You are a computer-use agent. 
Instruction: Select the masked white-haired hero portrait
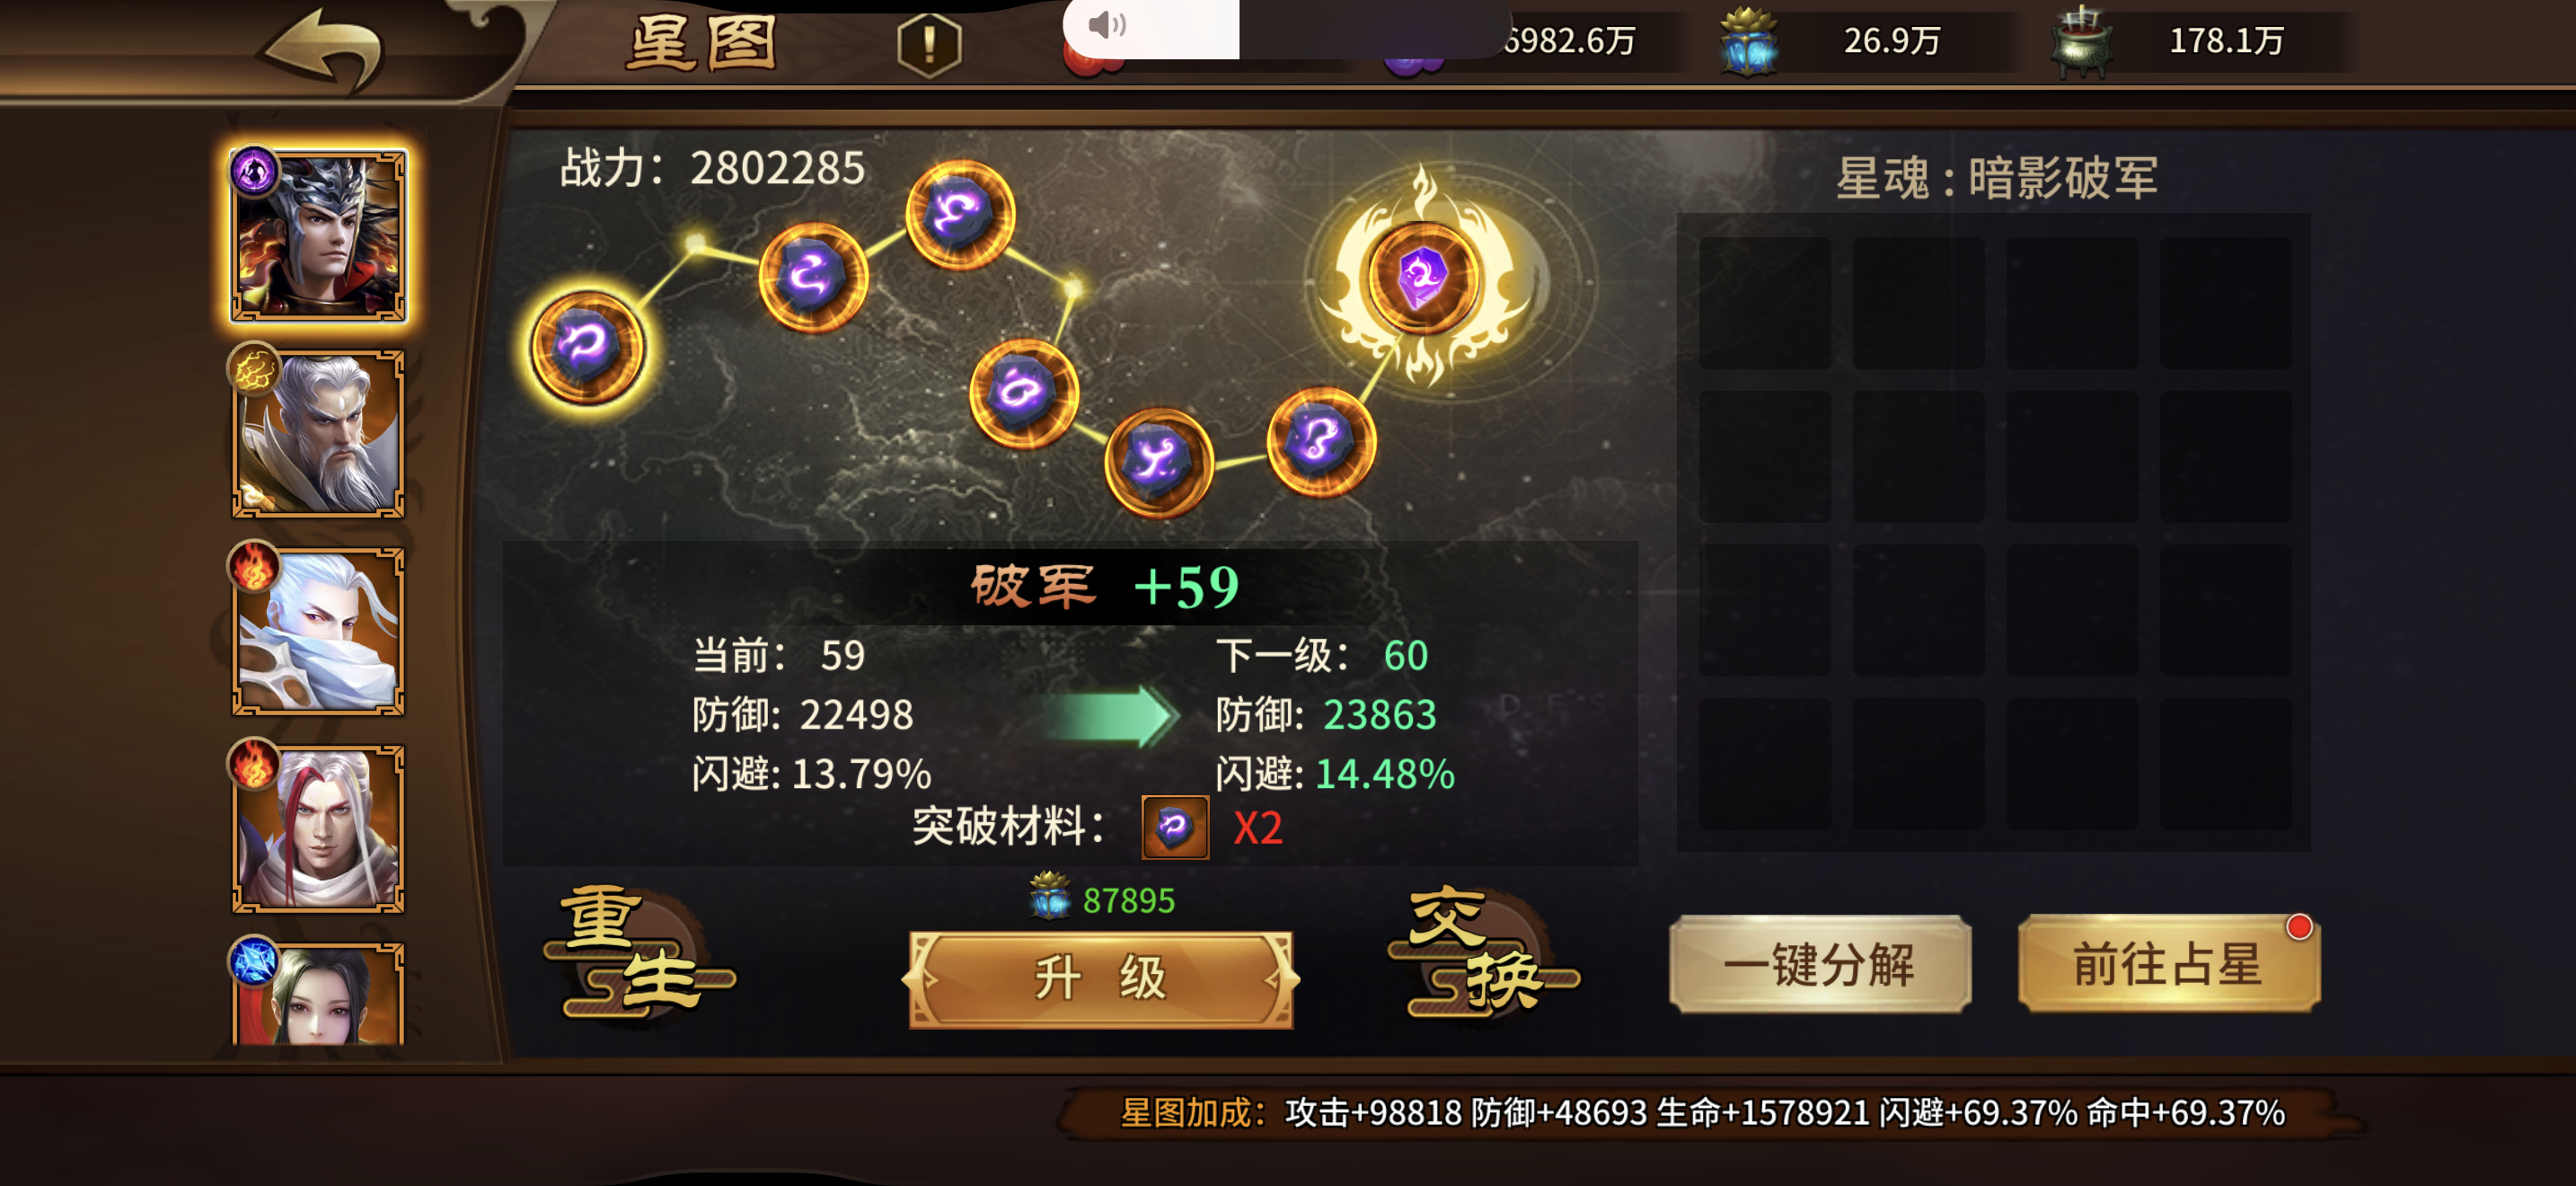(x=318, y=632)
